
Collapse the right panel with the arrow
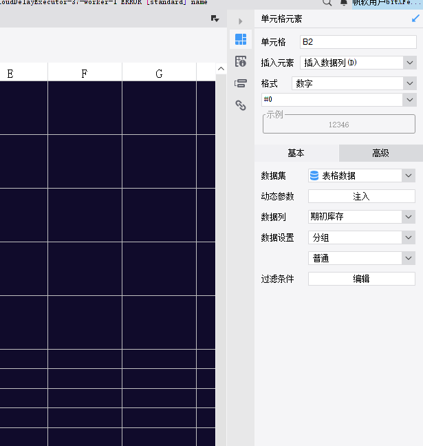pyautogui.click(x=241, y=21)
